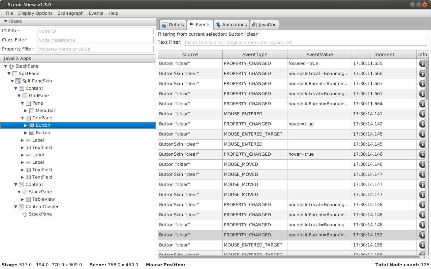Click the Animations tab film icon
Viewport: 431px width, 269px height.
(x=218, y=25)
